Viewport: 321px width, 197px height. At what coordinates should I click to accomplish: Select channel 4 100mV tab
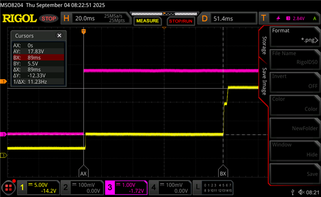tap(170, 187)
